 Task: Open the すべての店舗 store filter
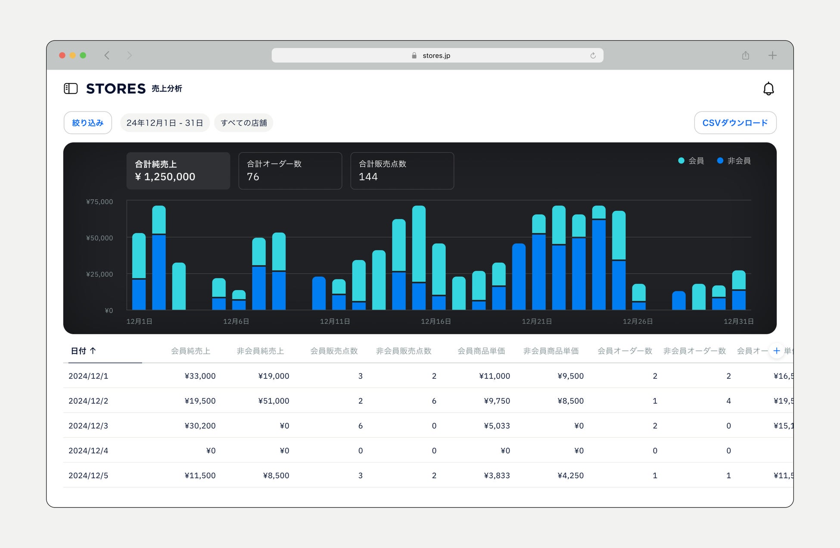click(x=243, y=123)
